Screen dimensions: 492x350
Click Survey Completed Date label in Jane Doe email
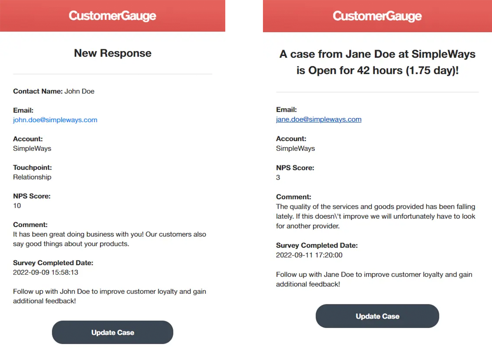coord(317,245)
